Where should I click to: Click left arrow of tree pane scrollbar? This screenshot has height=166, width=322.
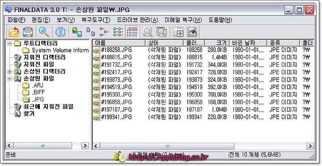[x=9, y=146]
